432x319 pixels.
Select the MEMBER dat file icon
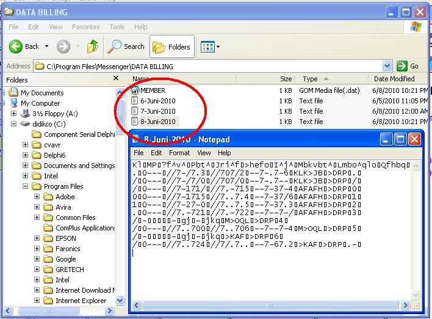pos(135,90)
